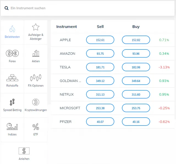The width and height of the screenshot is (176, 164).
Task: Open the Forex currency coins icon
Action: [x=12, y=53]
